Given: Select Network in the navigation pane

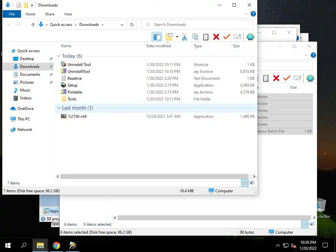Looking at the screenshot, I should pos(25,130).
